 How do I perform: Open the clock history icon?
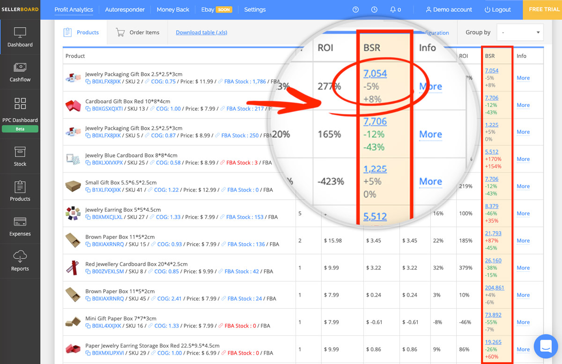pos(374,9)
